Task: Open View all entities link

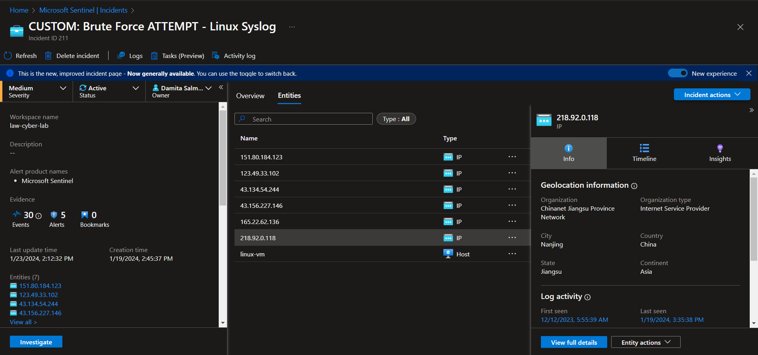Action: [23, 322]
